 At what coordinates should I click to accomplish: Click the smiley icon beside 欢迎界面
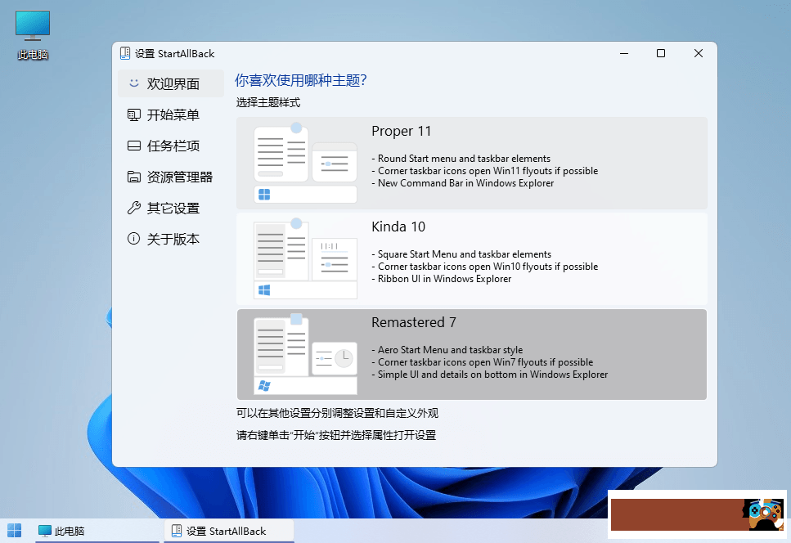(x=133, y=83)
